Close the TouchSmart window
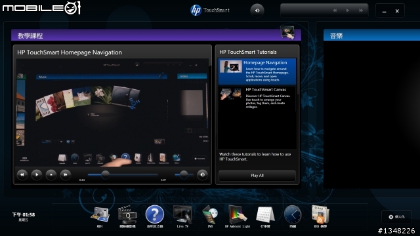Screen dimensions: 420x236 click(397, 11)
